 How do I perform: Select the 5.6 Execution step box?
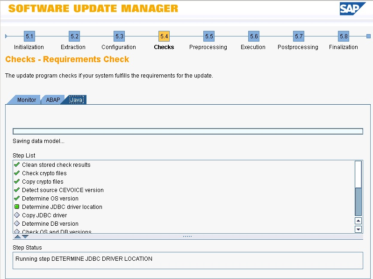pos(254,36)
